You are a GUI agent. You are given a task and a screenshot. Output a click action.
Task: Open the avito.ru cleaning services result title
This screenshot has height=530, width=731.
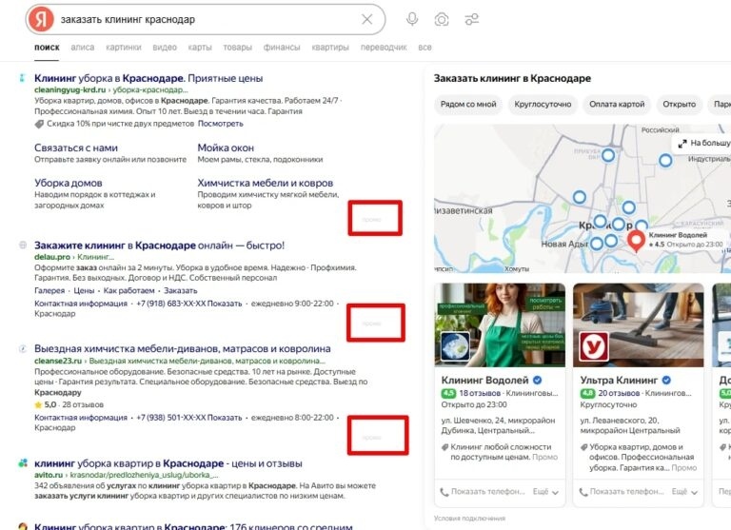click(168, 463)
